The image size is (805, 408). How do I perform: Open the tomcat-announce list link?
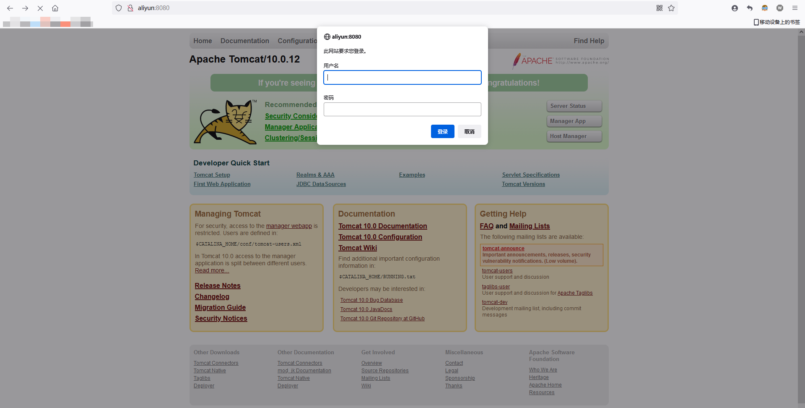pyautogui.click(x=503, y=248)
